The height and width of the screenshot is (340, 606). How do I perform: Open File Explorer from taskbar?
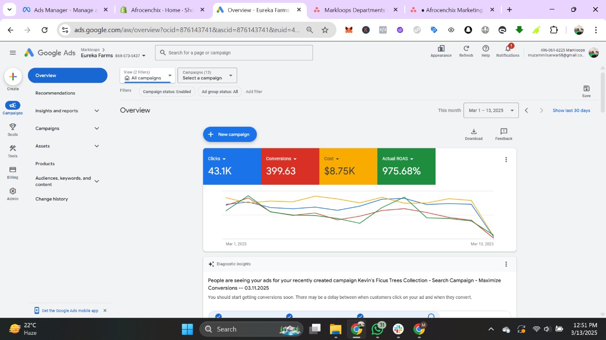(x=335, y=329)
